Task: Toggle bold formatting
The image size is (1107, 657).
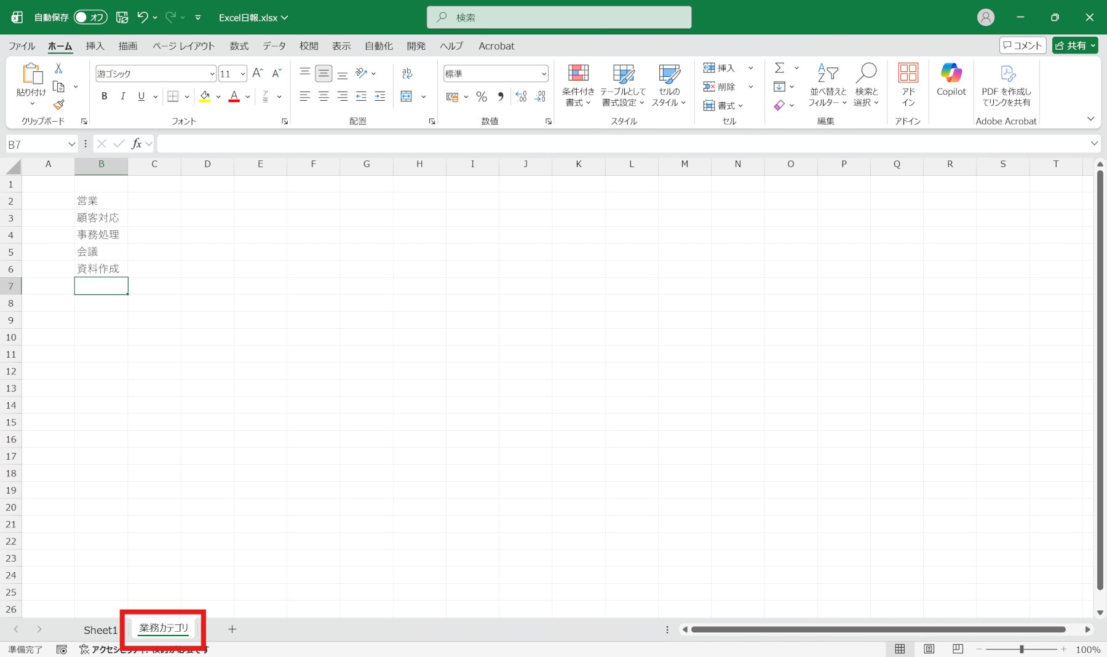Action: (105, 96)
